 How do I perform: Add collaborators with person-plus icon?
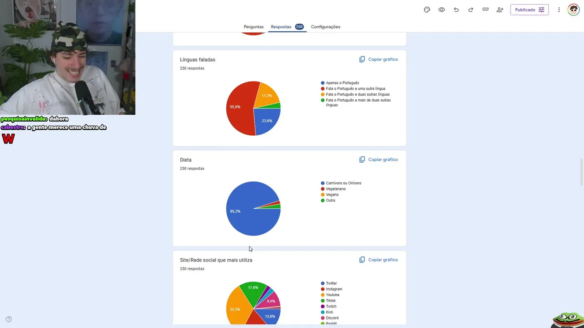click(500, 10)
